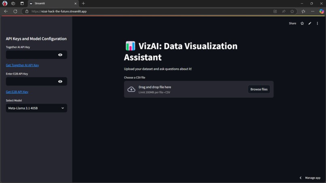Open the split screen icon in address bar
326x183 pixels.
[275, 11]
